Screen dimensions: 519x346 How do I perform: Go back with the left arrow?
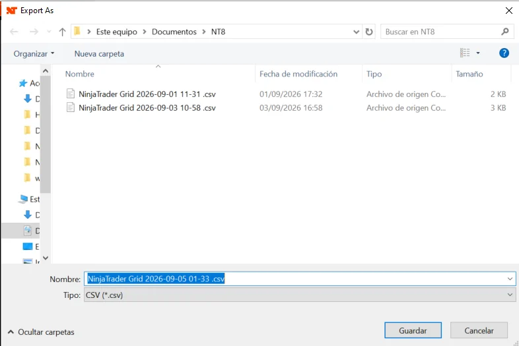point(14,32)
